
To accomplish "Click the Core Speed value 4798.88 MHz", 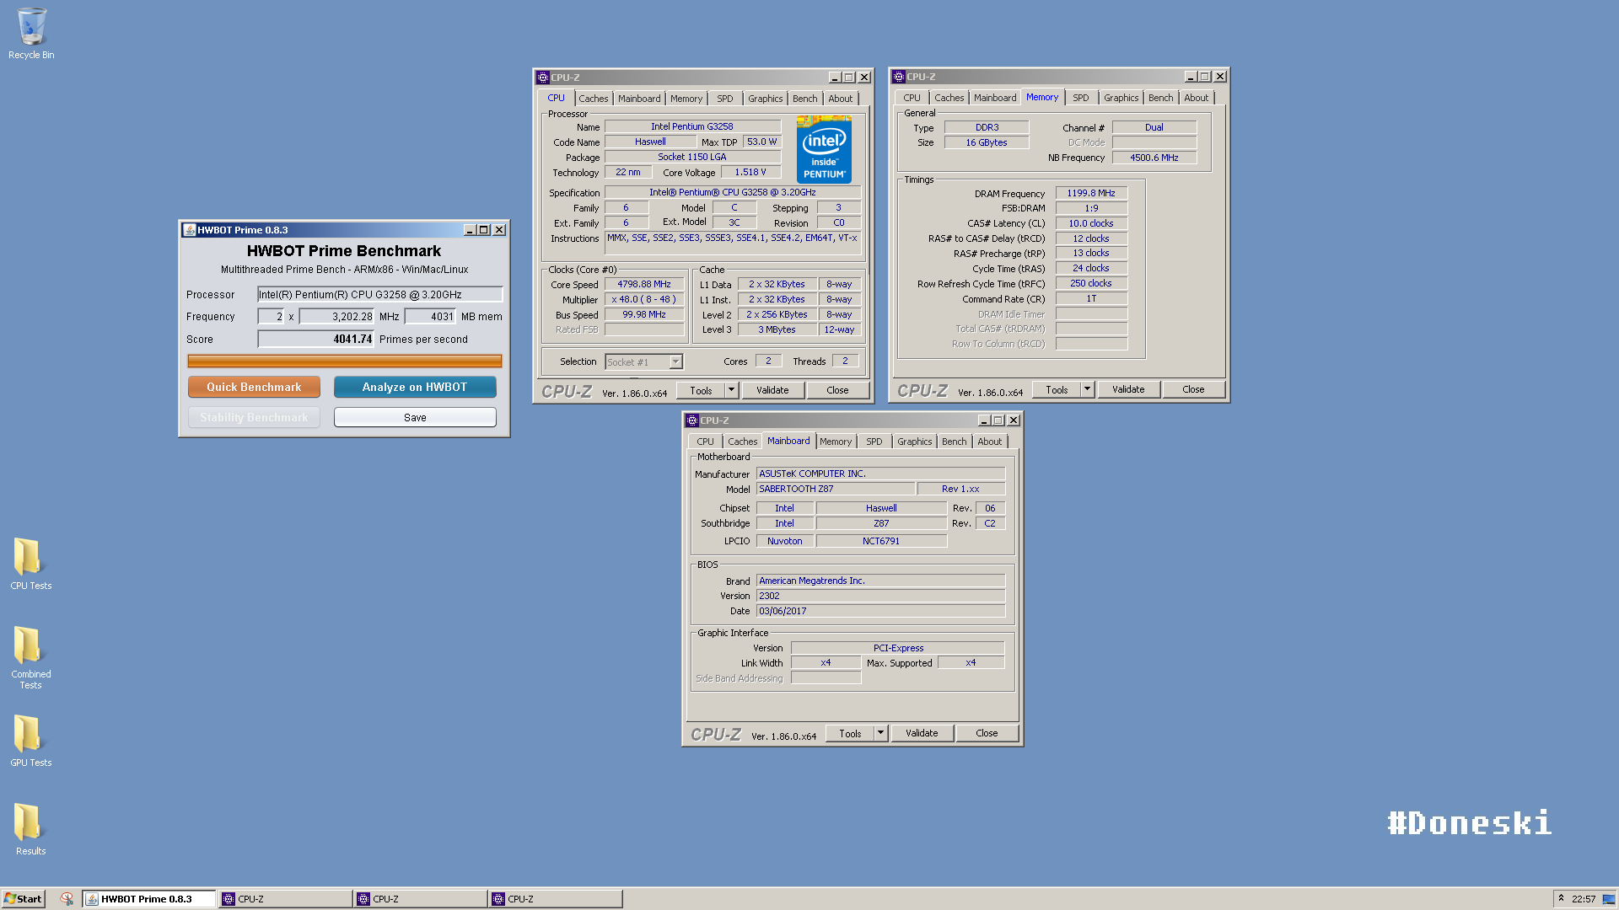I will click(643, 285).
